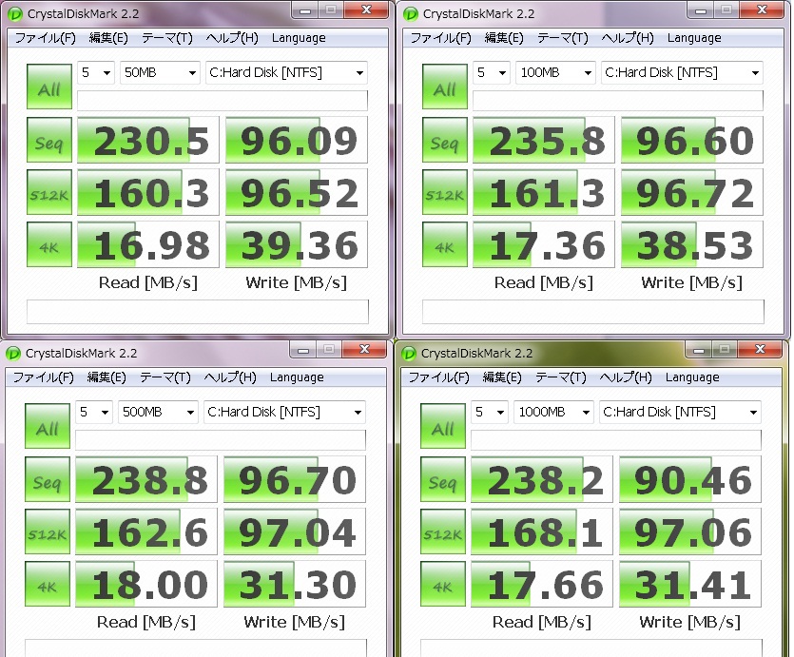This screenshot has width=794, height=657.
Task: Open test count dropdown in 500MB window
Action: (94, 412)
